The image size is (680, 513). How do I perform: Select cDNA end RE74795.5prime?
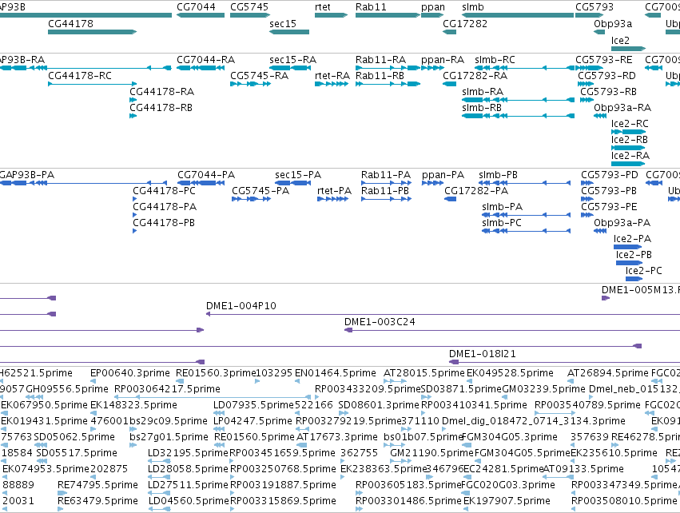pyautogui.click(x=98, y=485)
